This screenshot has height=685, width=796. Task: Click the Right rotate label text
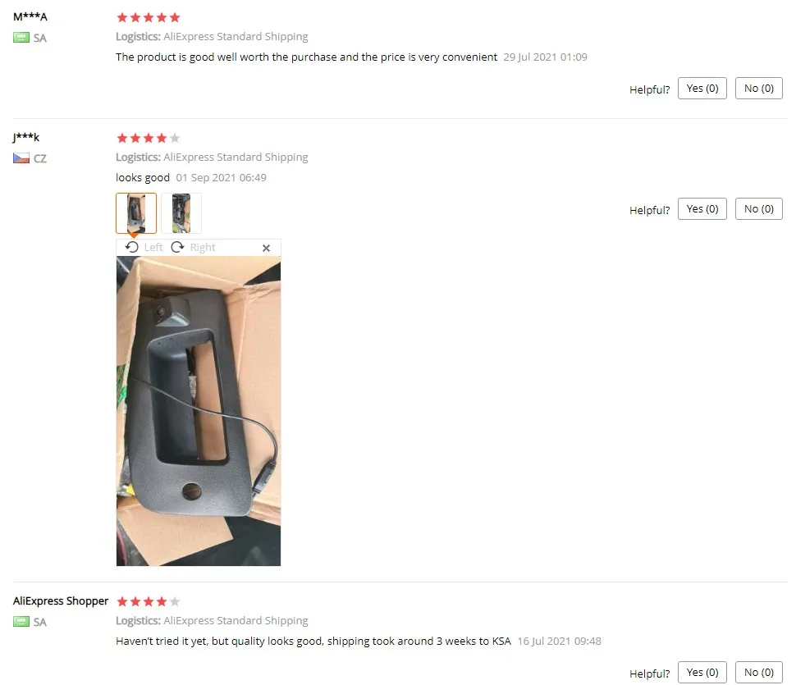[203, 248]
